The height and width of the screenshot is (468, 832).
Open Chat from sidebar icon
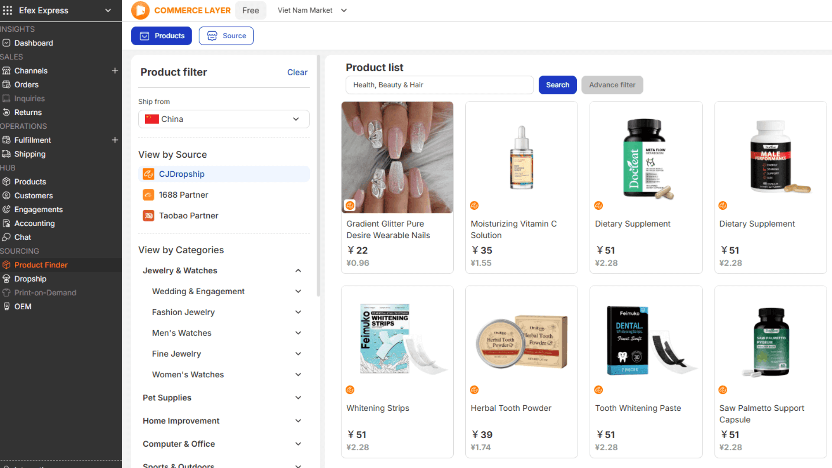6,237
